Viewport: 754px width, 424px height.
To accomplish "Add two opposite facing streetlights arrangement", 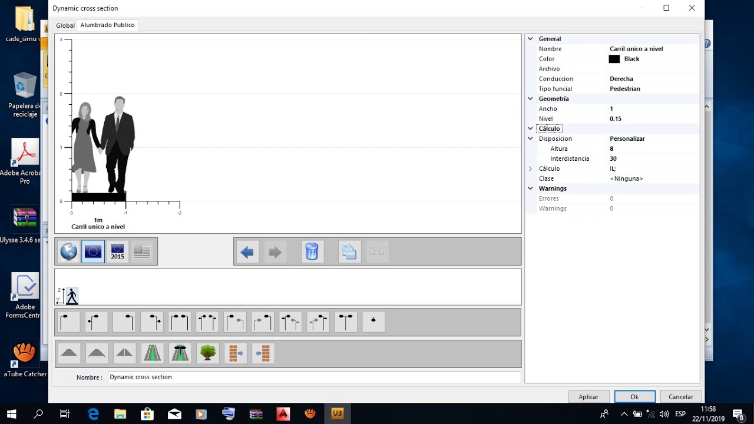I will coord(180,322).
